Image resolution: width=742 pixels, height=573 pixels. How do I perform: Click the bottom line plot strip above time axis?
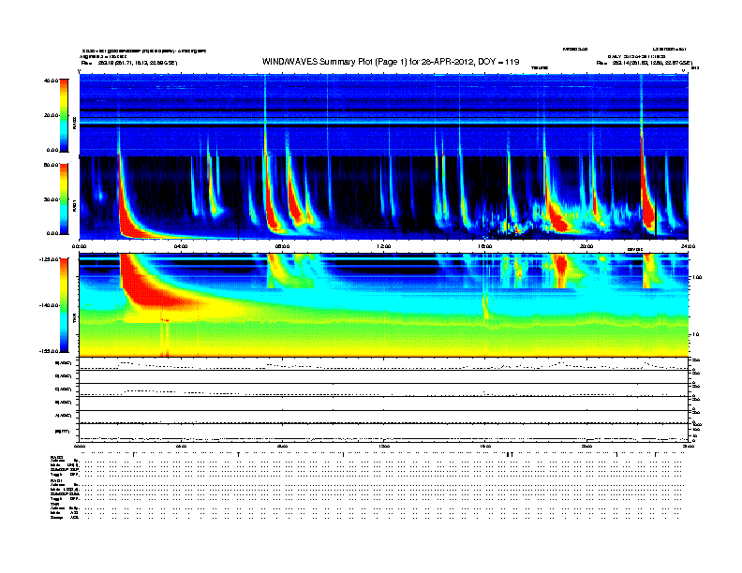(x=383, y=433)
